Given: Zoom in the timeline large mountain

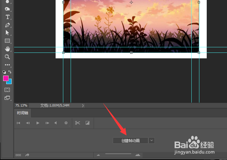Looking at the screenshot, I should (138, 155).
